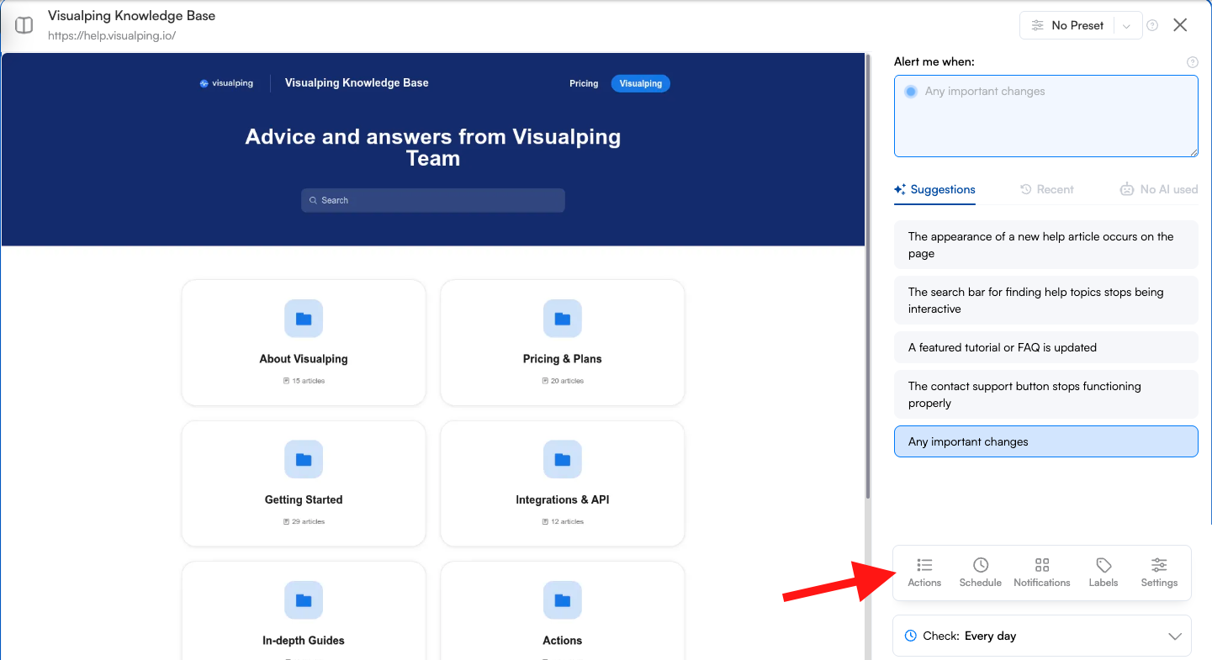Select contact support button stops functioning suggestion

tap(1045, 395)
